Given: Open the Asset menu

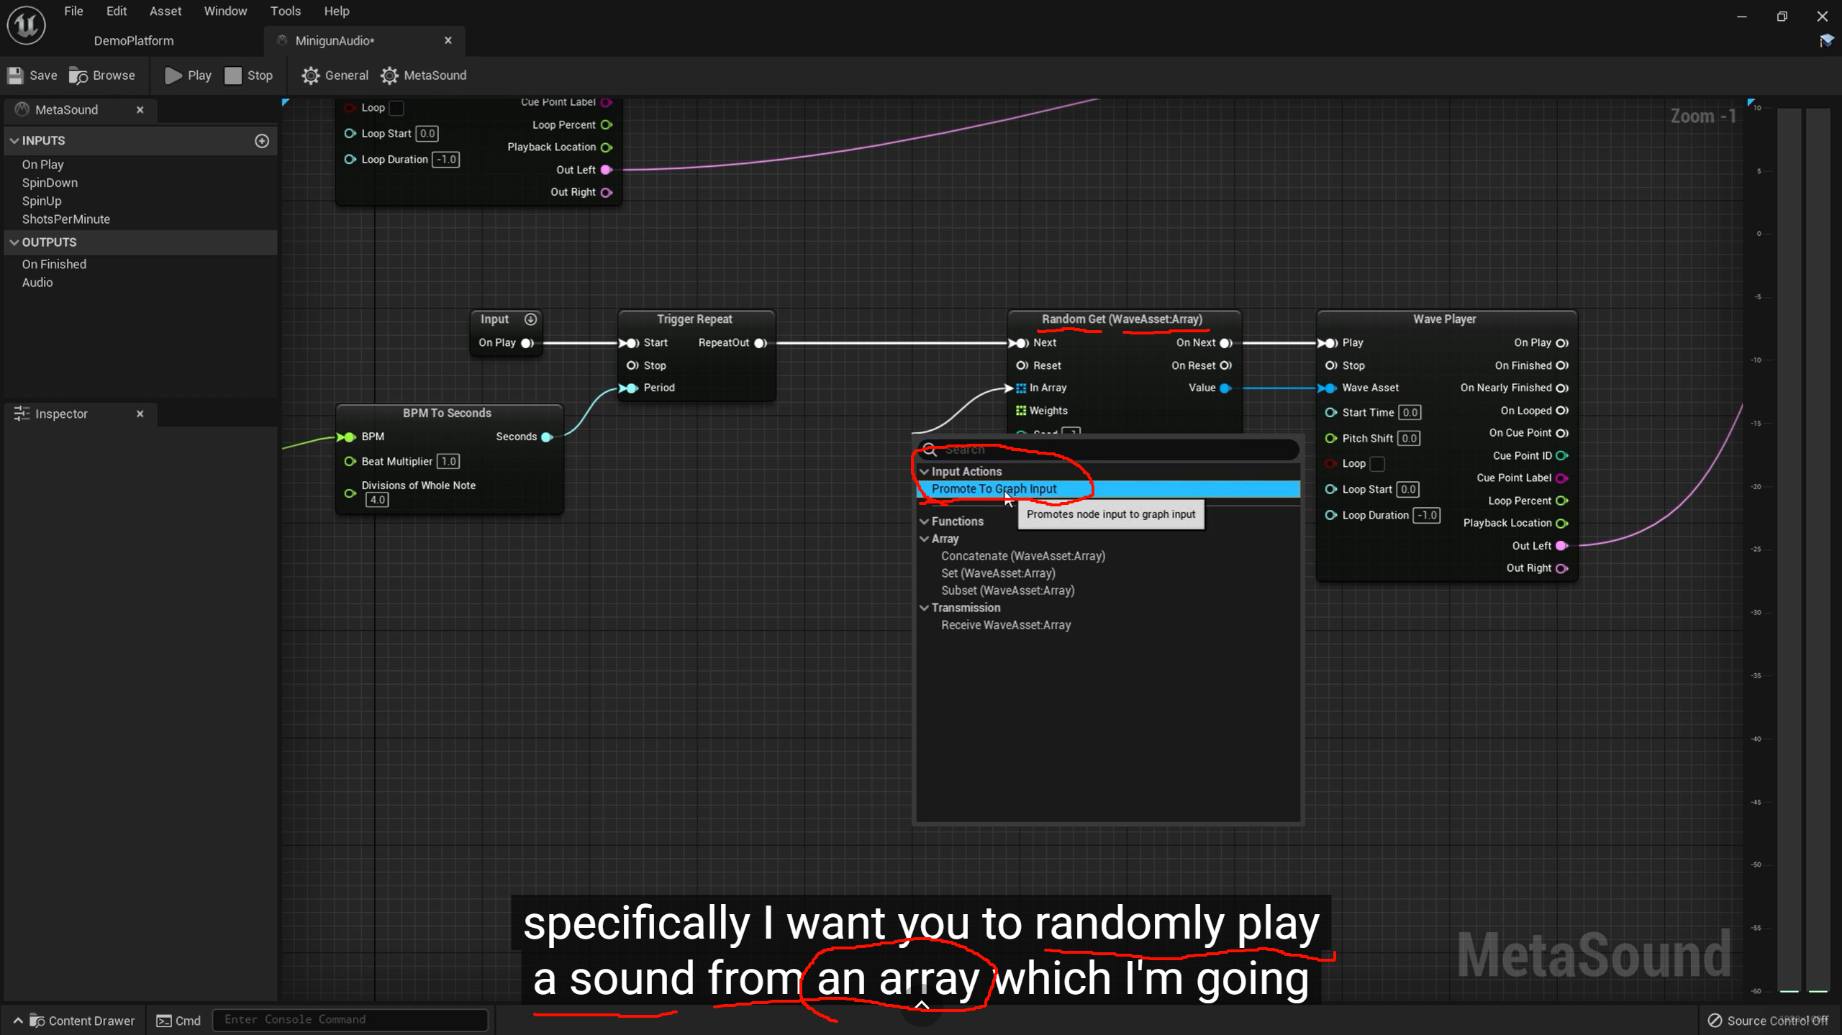Looking at the screenshot, I should (165, 11).
